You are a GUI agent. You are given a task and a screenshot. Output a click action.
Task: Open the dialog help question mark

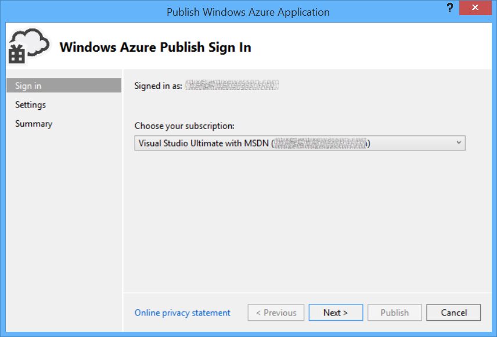(449, 8)
